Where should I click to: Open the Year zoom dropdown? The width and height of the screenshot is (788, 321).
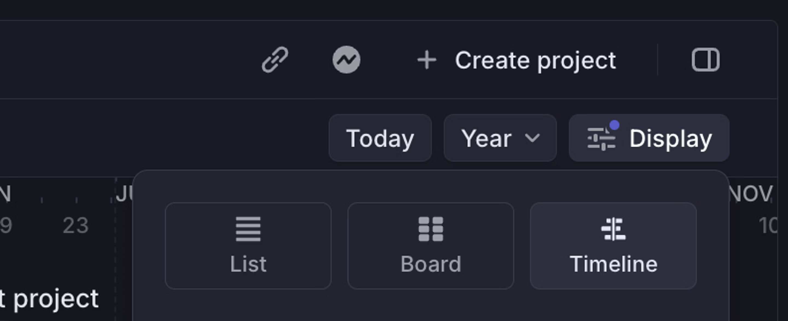pyautogui.click(x=500, y=138)
